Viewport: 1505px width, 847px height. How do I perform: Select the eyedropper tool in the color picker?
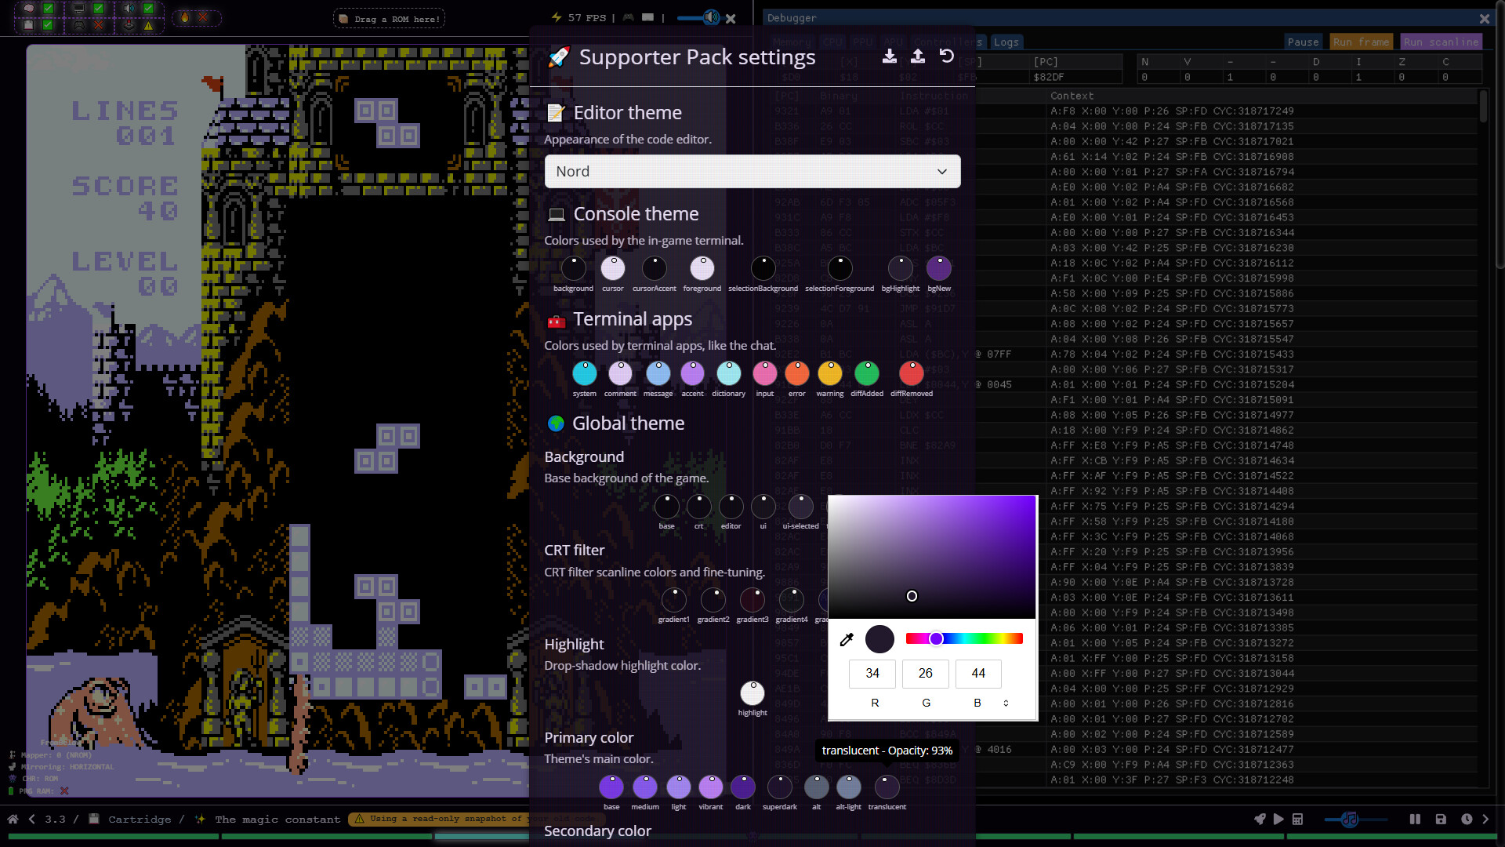pos(847,639)
